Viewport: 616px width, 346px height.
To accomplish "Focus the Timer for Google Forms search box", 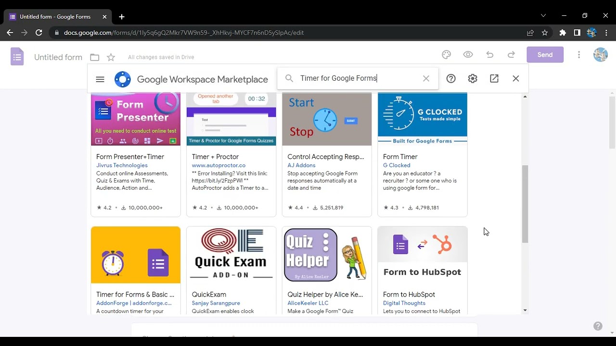I will 358,78.
